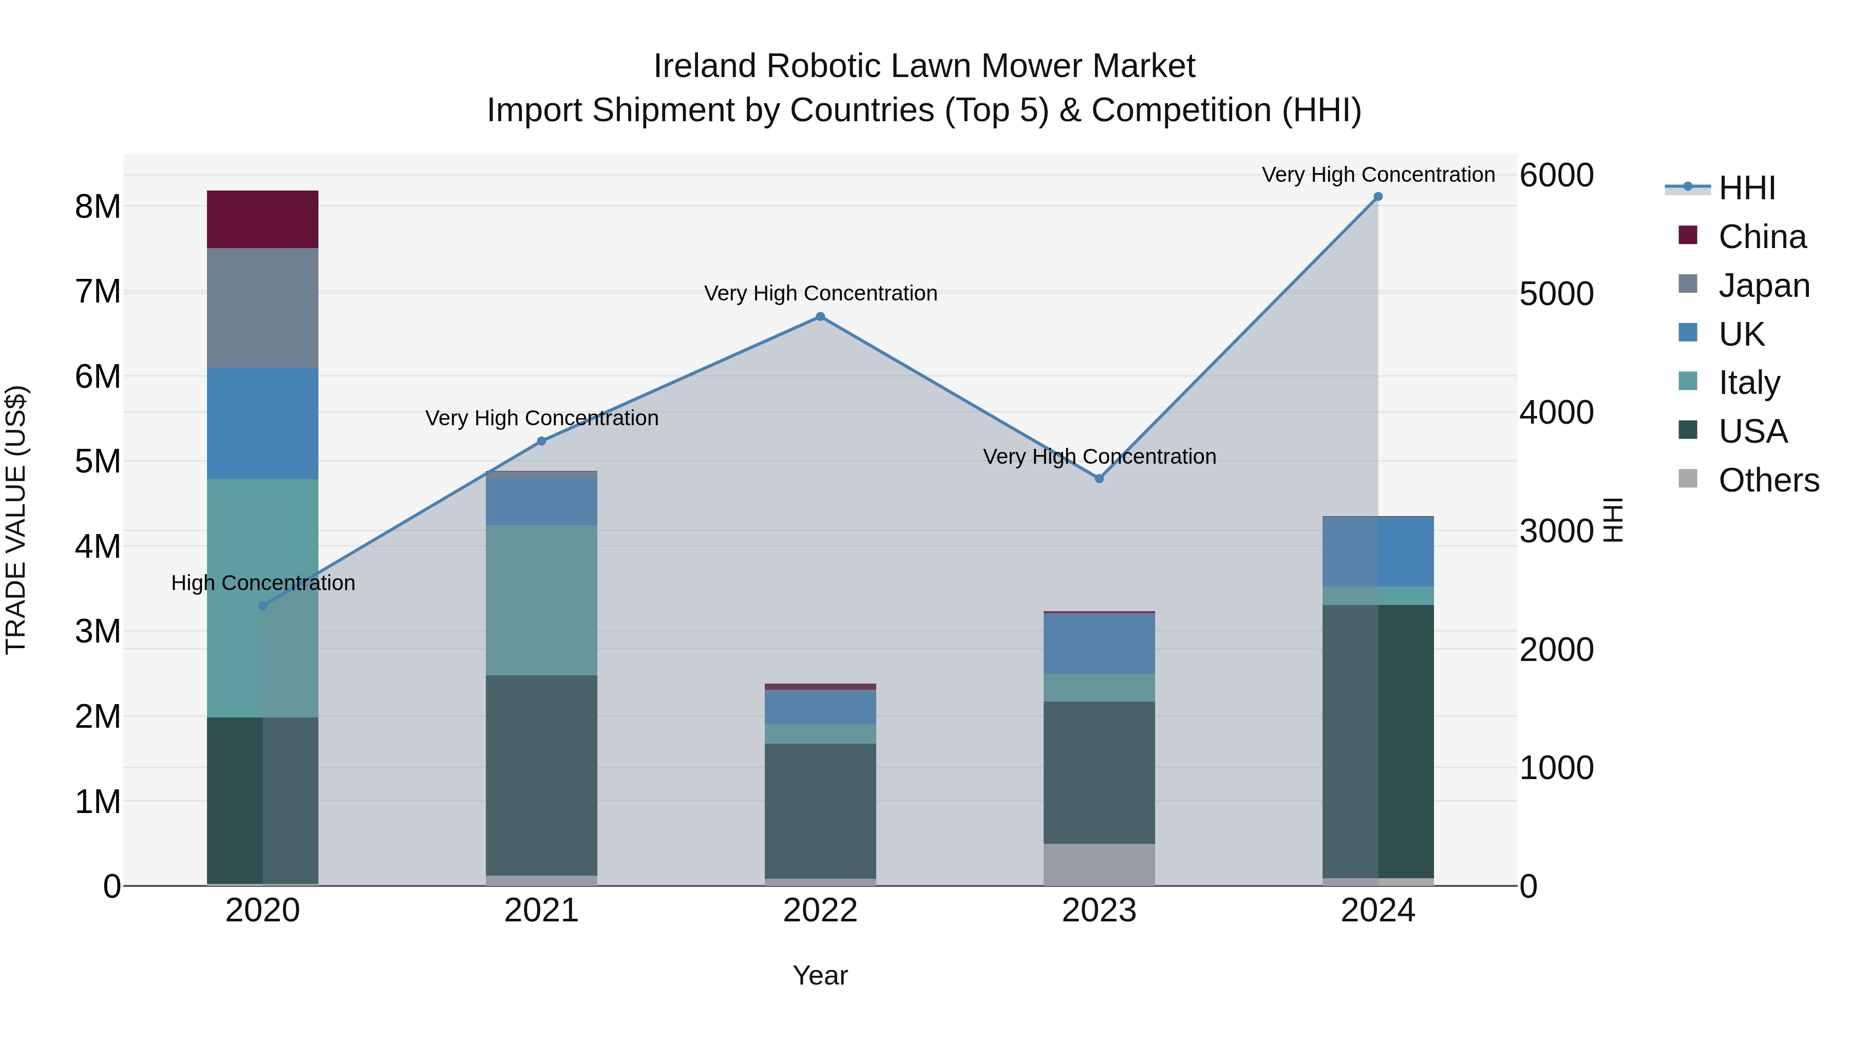Click the rotated 'HHI' right axis title

pyautogui.click(x=1614, y=520)
